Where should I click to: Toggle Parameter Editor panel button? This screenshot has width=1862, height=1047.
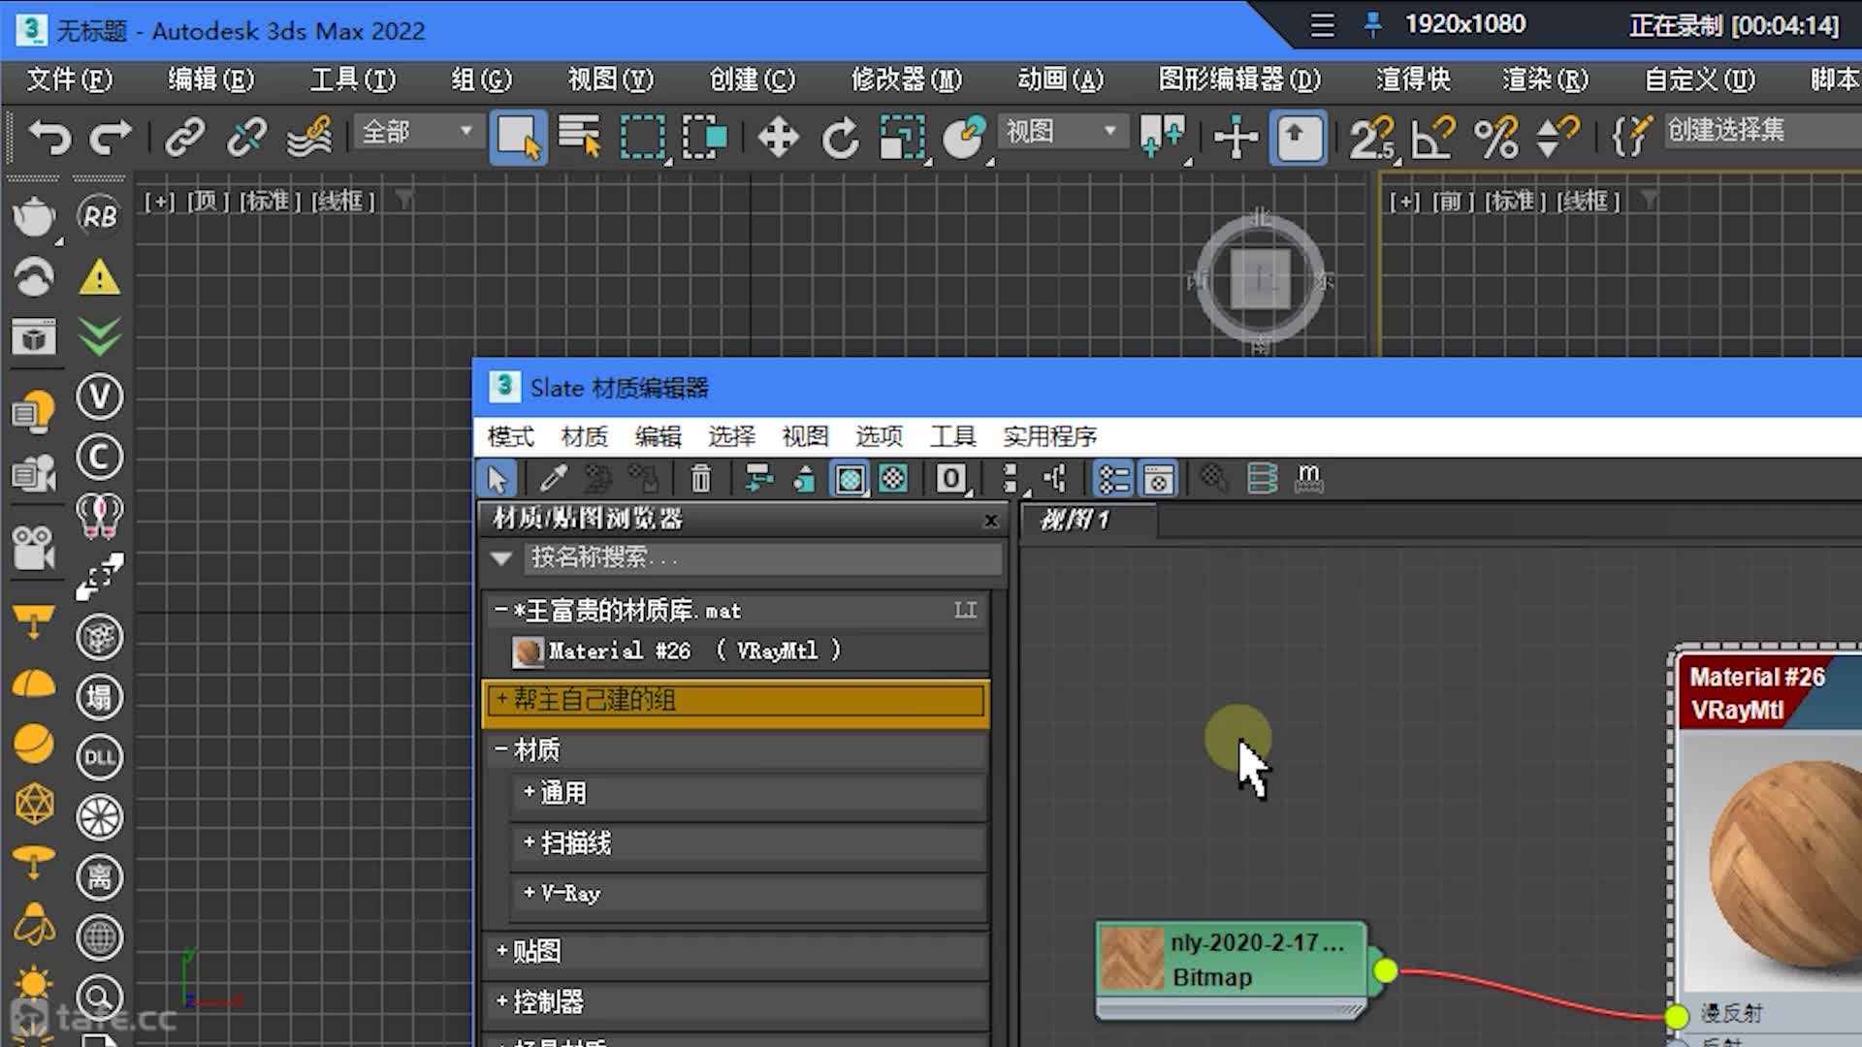[x=1158, y=478]
